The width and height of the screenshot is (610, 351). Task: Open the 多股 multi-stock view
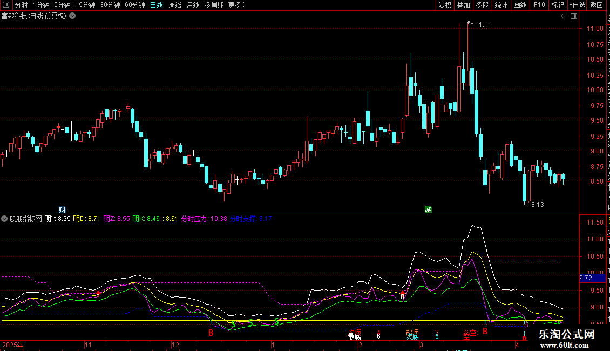482,5
